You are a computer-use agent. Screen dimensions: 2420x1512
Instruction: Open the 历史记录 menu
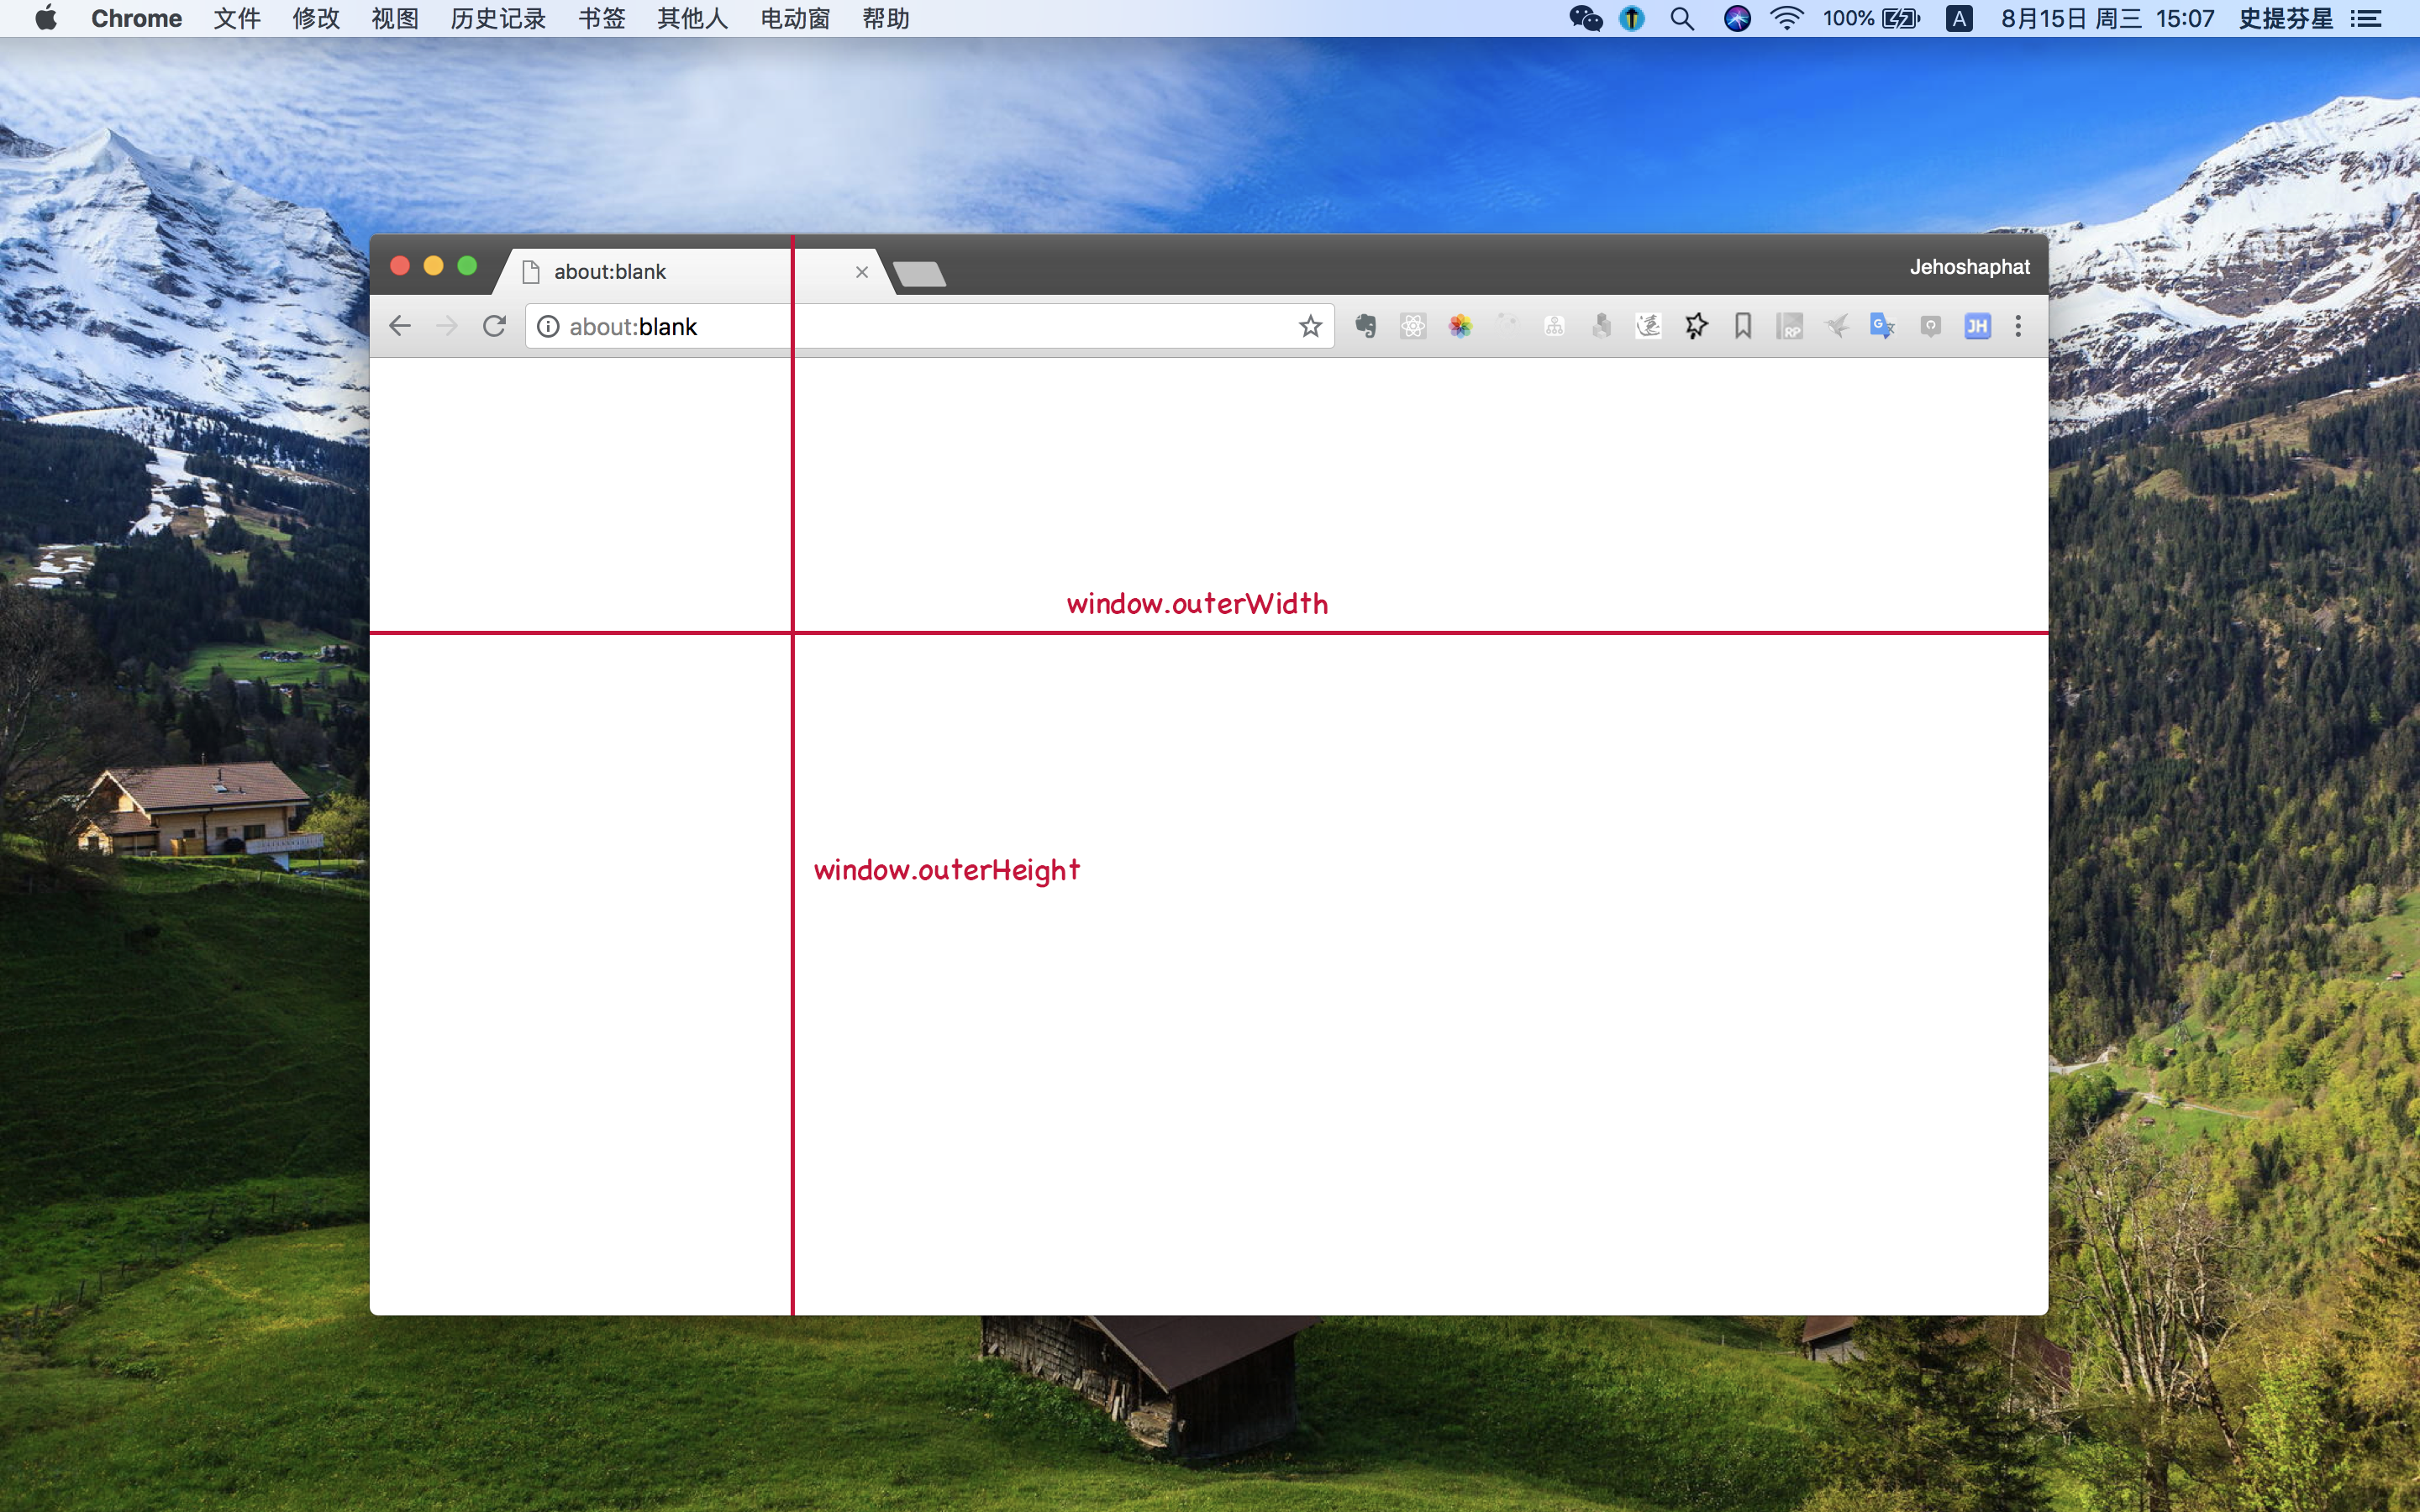click(498, 19)
